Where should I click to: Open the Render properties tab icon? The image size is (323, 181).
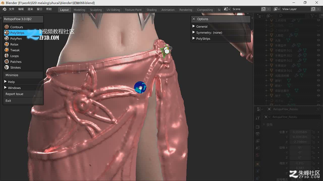258,127
